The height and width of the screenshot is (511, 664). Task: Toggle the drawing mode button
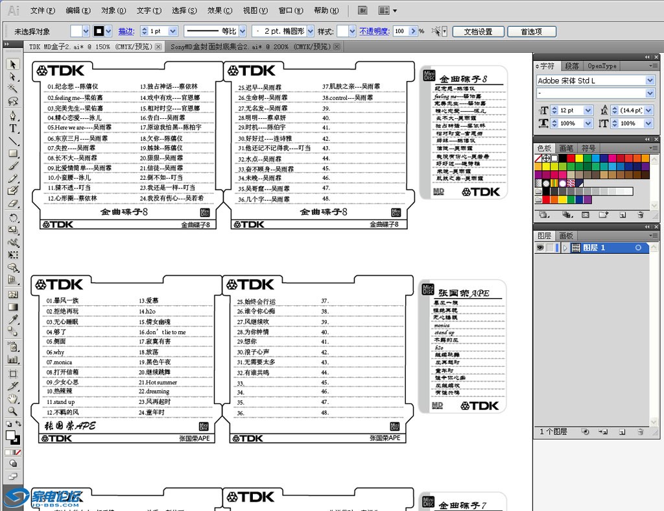[x=13, y=464]
